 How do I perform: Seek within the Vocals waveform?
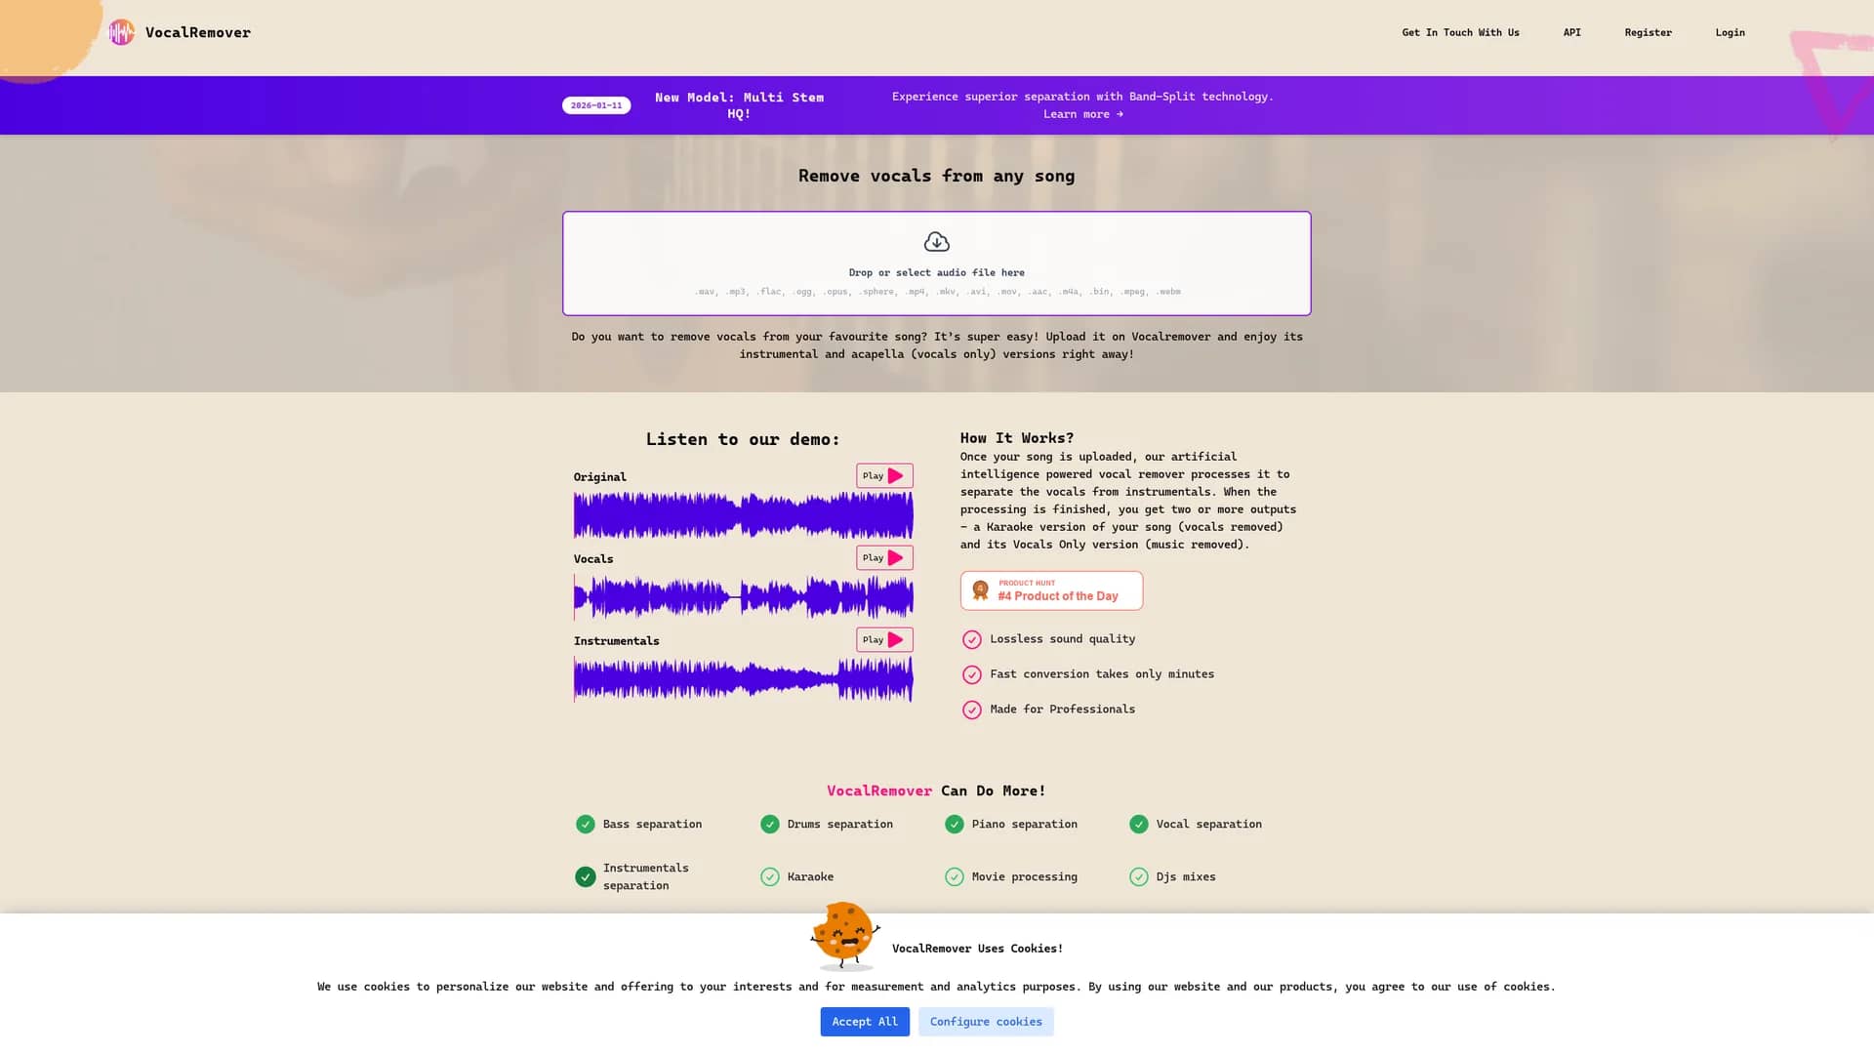point(743,597)
